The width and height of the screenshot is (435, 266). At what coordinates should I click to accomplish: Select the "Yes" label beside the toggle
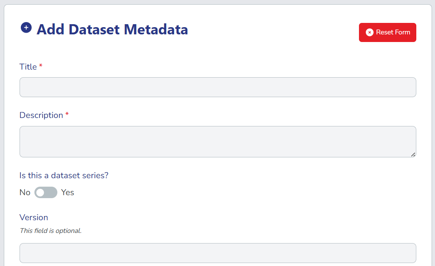coord(68,193)
